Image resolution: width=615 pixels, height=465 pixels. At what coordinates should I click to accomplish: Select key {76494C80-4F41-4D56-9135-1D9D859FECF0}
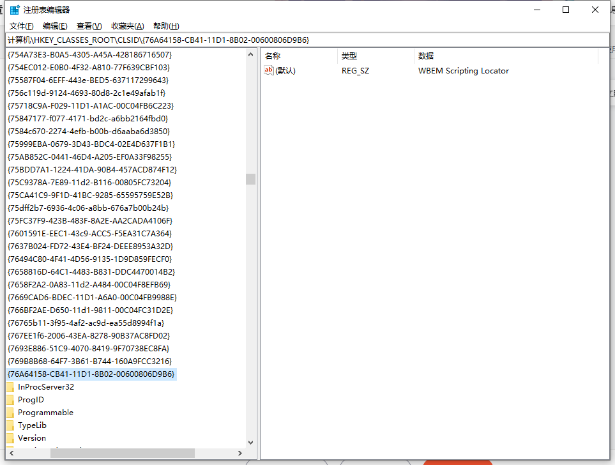pyautogui.click(x=90, y=259)
